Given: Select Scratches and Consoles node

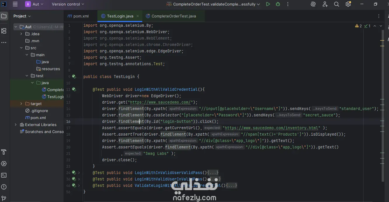Looking at the screenshot, I should 41,132.
